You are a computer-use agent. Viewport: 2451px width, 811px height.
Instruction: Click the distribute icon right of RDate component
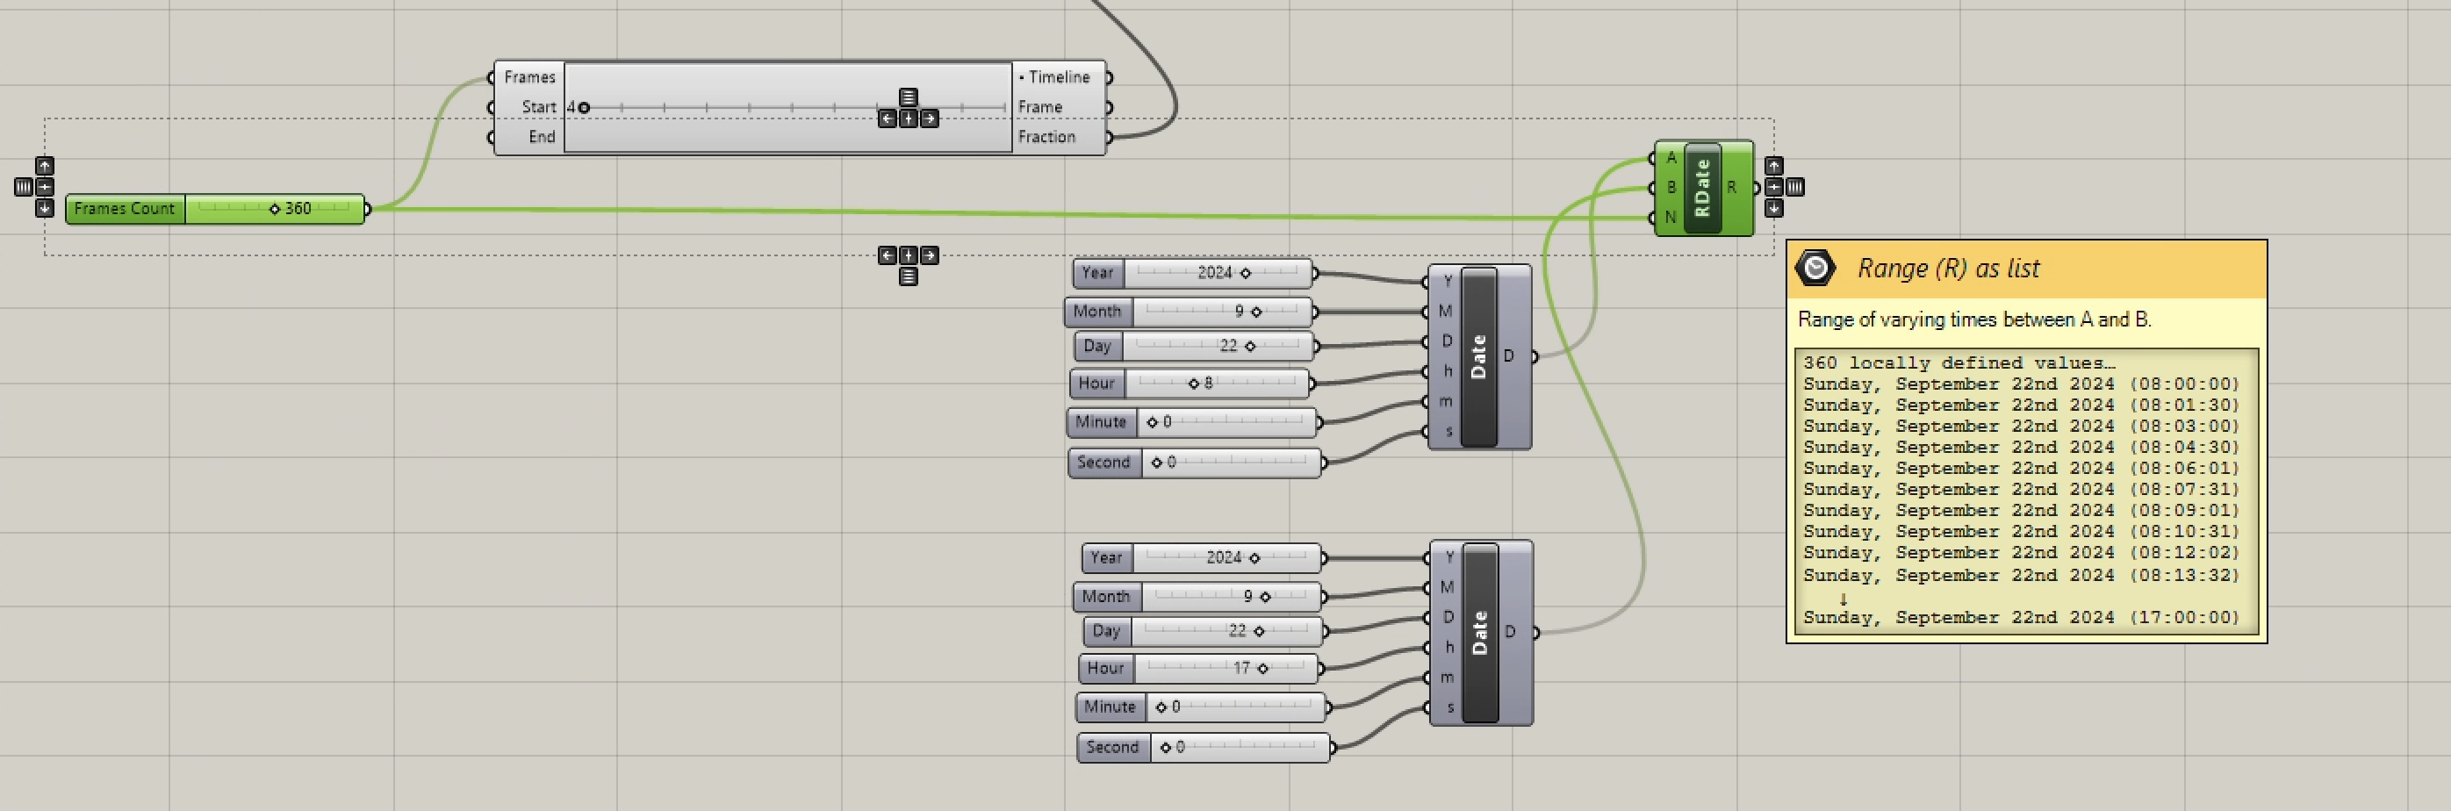[x=1794, y=186]
